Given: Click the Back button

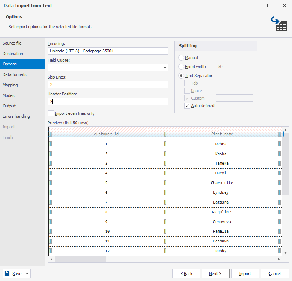Looking at the screenshot, I should coord(186,274).
